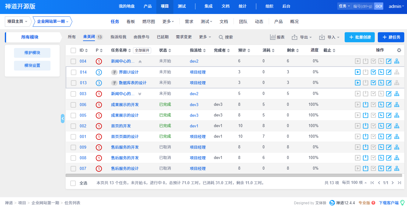This screenshot has width=407, height=207.
Task: Expand the 更多 dropdown beside 燃尽图
Action: point(168,22)
